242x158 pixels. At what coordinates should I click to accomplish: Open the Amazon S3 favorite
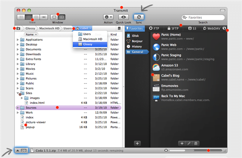click(189, 67)
